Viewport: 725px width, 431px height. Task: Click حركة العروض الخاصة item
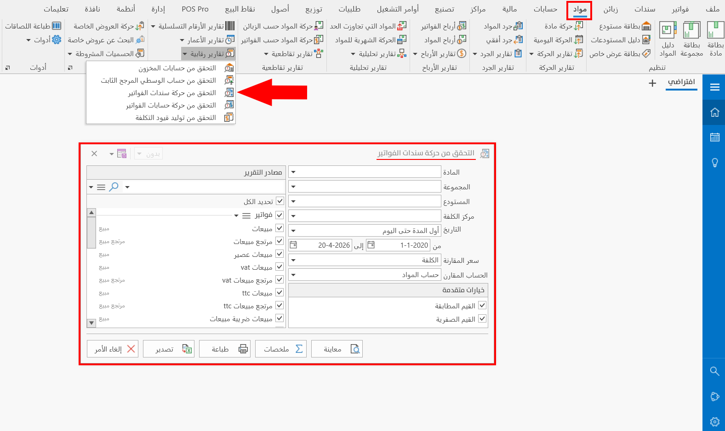[x=109, y=26]
